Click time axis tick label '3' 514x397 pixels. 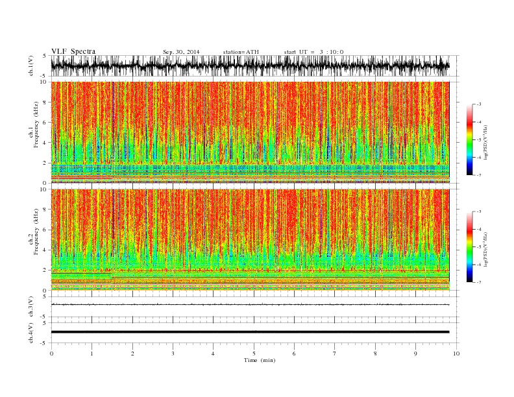point(173,354)
